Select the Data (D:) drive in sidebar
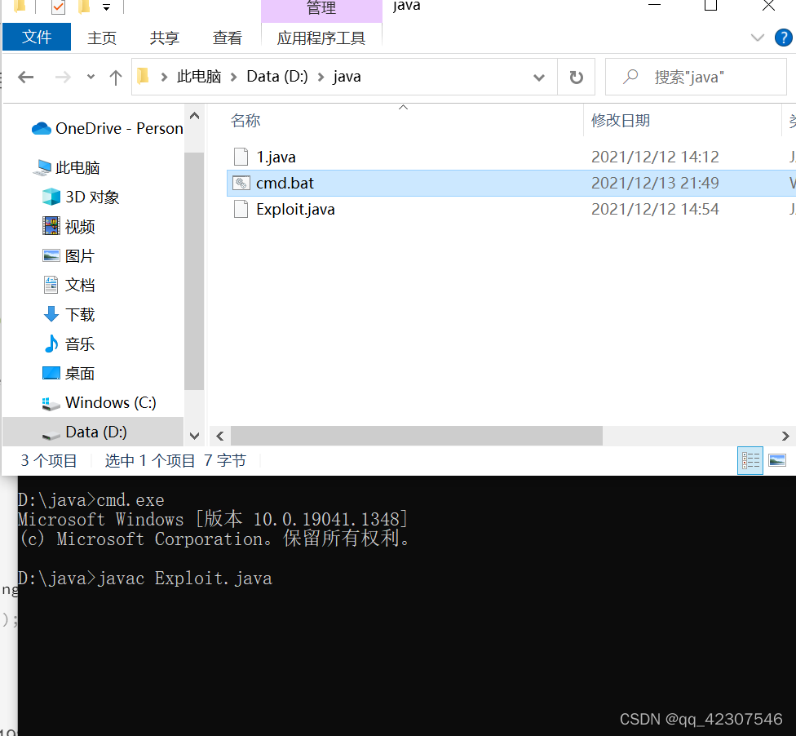Viewport: 796px width, 736px height. (x=93, y=432)
